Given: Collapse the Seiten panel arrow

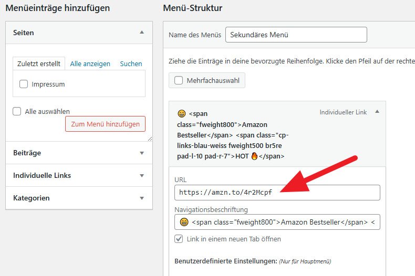Looking at the screenshot, I should (x=141, y=33).
